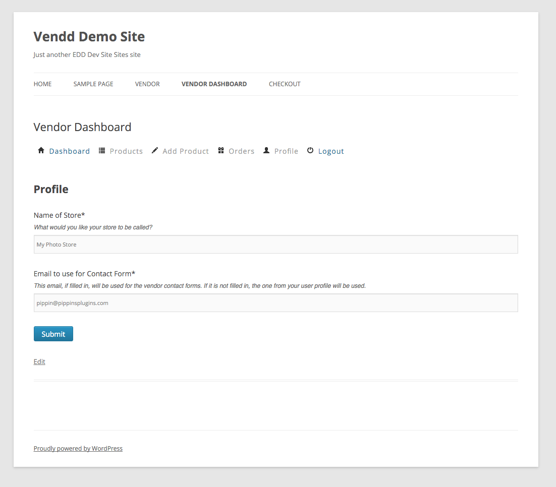This screenshot has width=556, height=487.
Task: Click the gift icon beside Orders
Action: pos(221,151)
